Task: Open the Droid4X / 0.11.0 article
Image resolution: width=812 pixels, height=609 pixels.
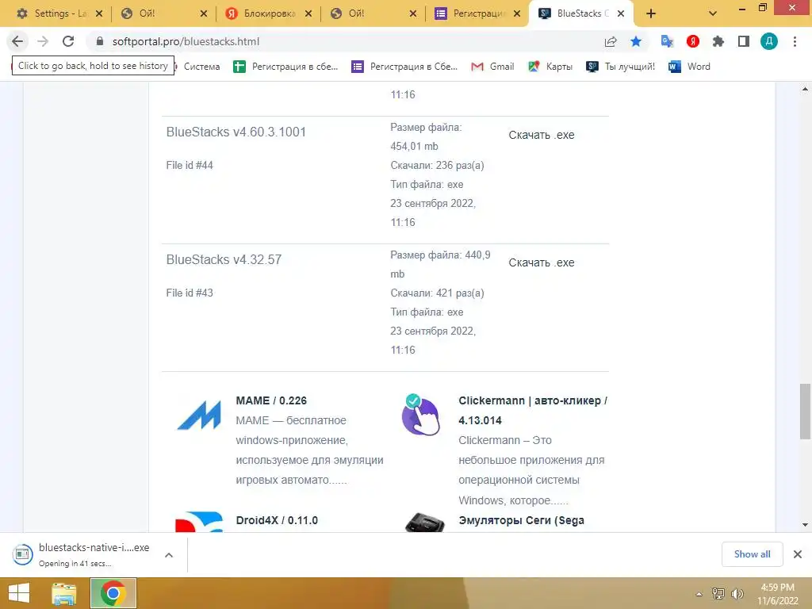Action: 277,520
